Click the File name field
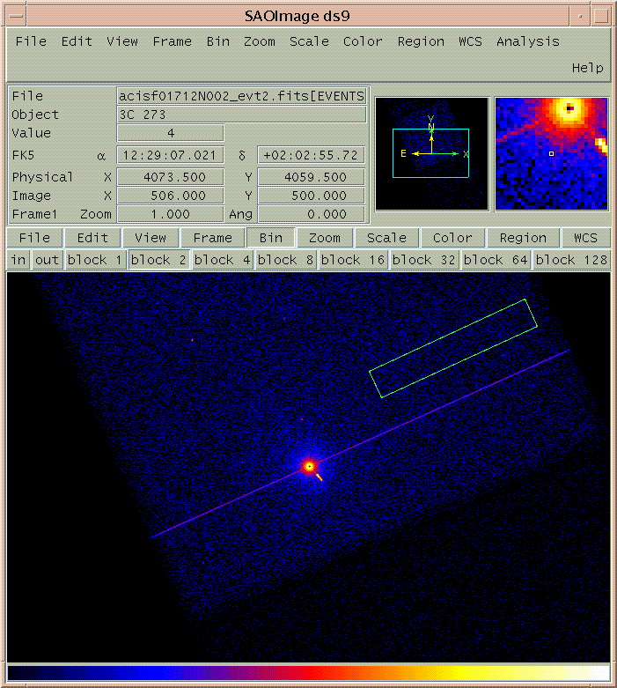617x688 pixels. click(x=242, y=96)
